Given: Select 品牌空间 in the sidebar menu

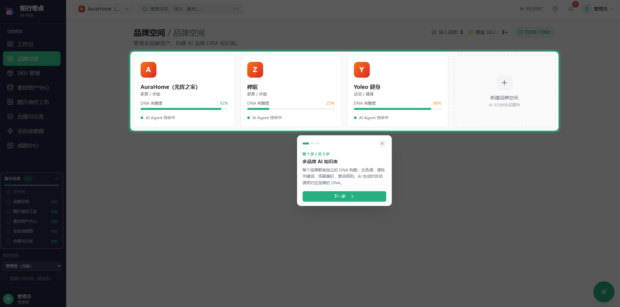Looking at the screenshot, I should pyautogui.click(x=28, y=58).
